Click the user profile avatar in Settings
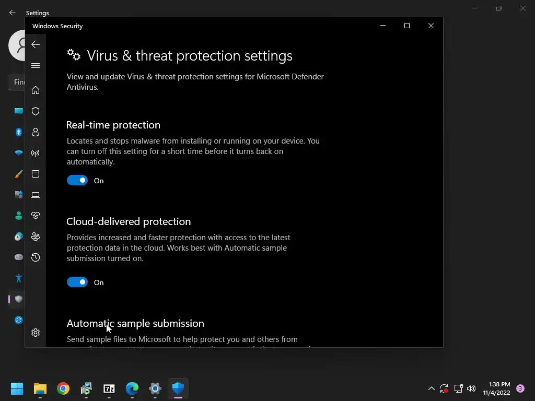535x401 pixels. 17,45
